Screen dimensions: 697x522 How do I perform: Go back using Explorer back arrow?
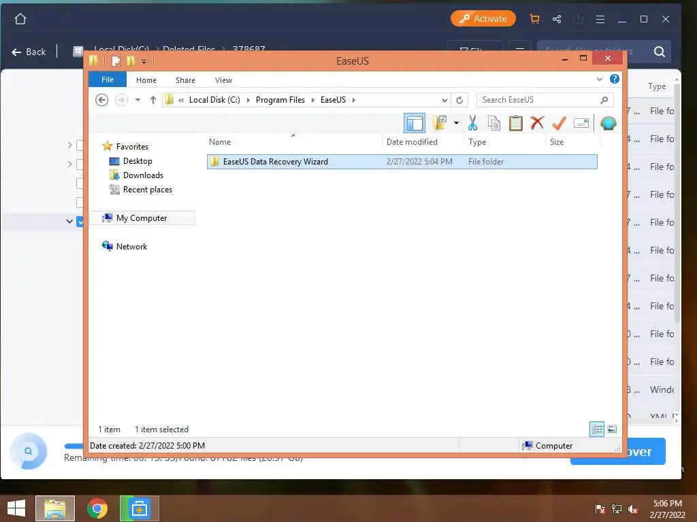point(102,100)
